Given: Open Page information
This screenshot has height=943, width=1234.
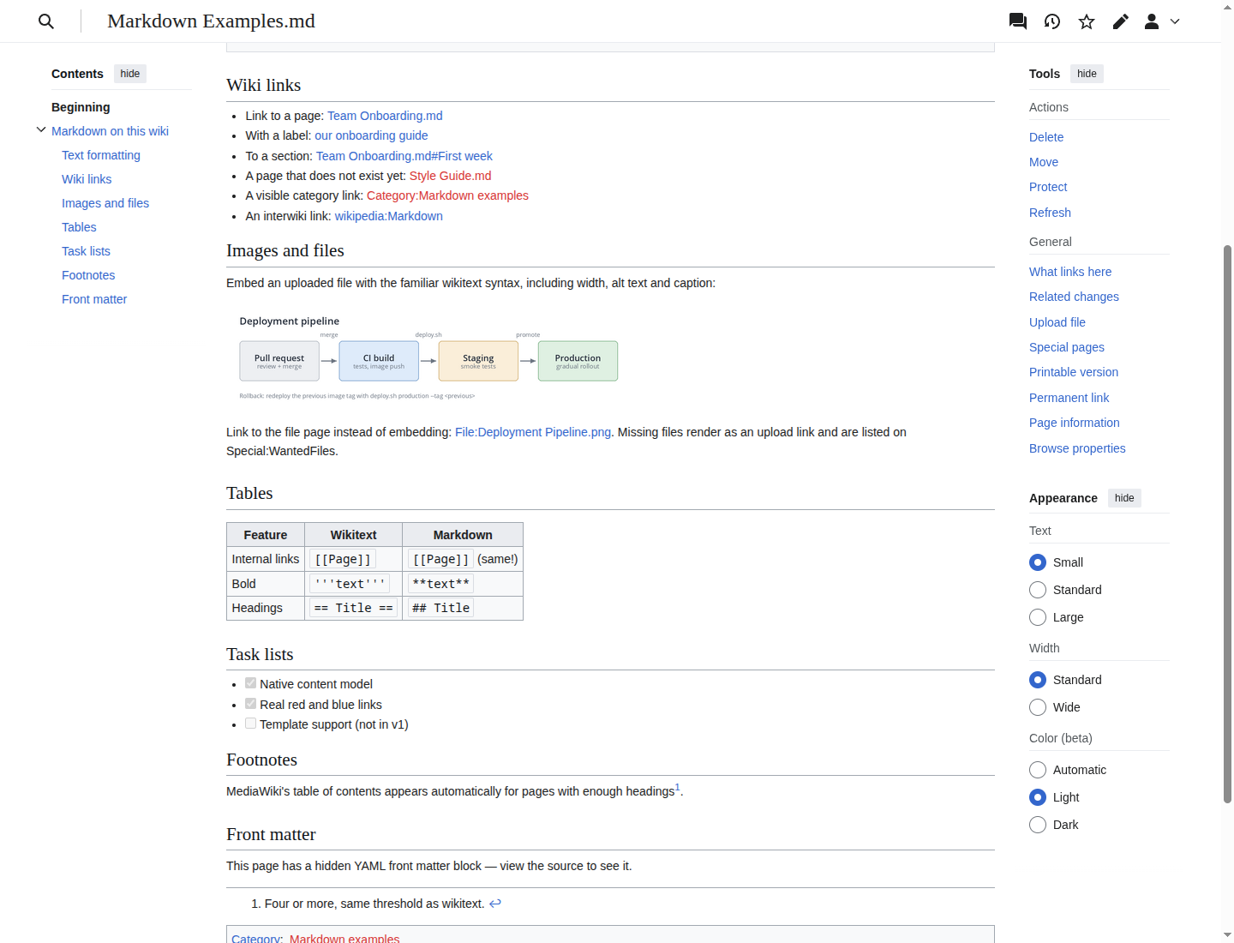Looking at the screenshot, I should [x=1075, y=423].
